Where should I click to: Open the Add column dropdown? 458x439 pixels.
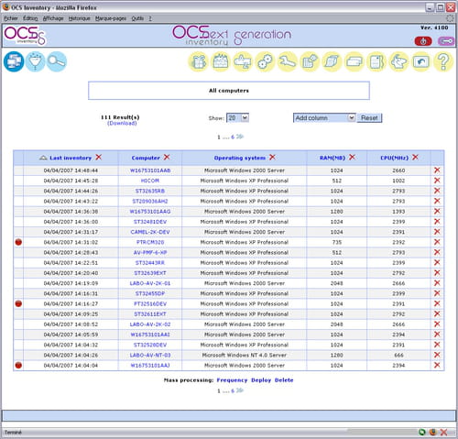(324, 118)
